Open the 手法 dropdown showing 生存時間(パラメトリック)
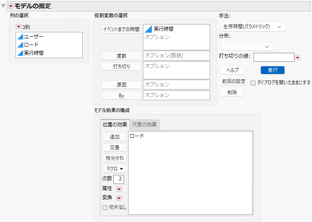 tap(253, 27)
